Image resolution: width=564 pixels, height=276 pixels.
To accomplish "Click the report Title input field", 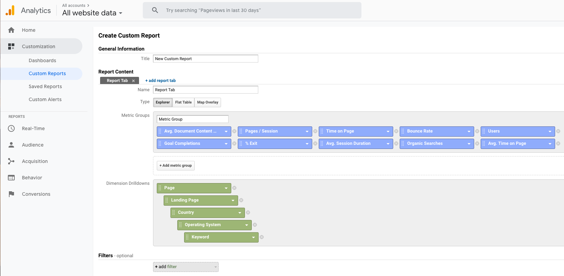I will click(205, 59).
